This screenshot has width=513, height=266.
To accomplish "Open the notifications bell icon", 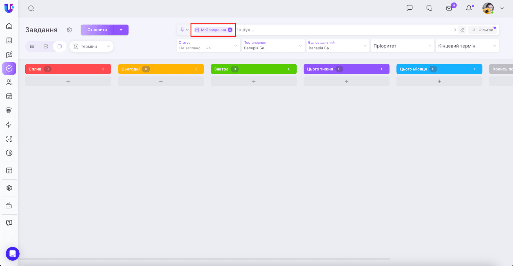I will point(469,8).
